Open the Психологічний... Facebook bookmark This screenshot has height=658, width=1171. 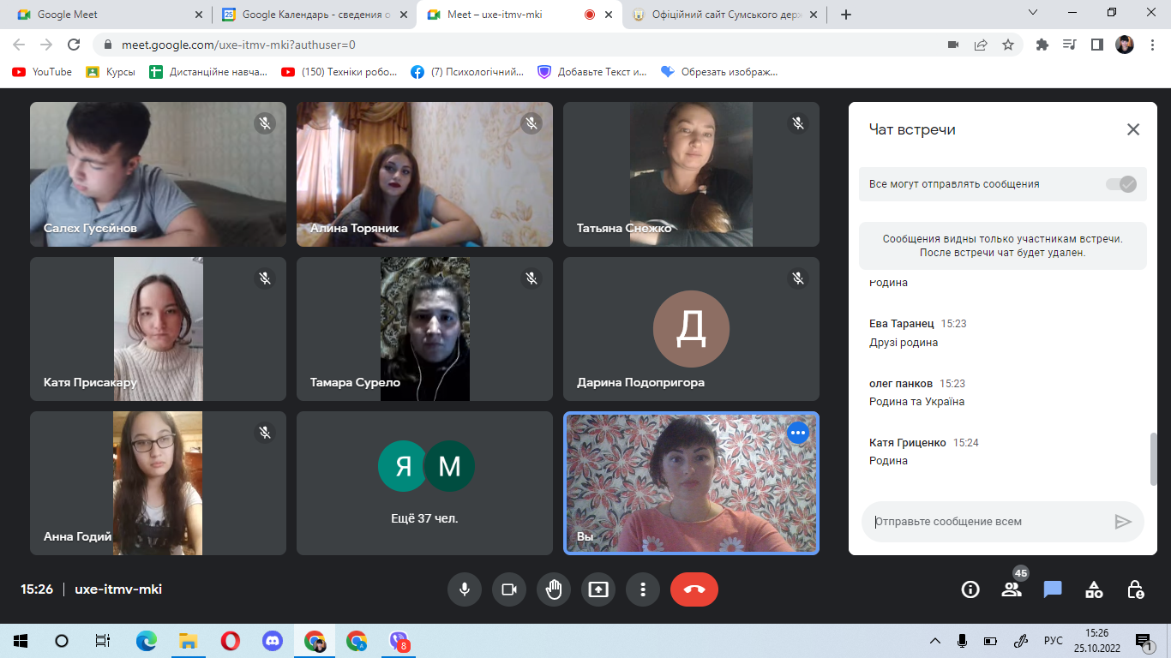click(467, 72)
